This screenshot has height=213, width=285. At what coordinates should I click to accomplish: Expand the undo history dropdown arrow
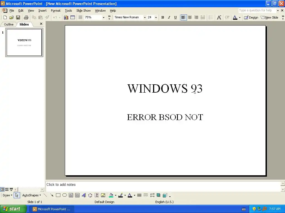[x=60, y=17]
